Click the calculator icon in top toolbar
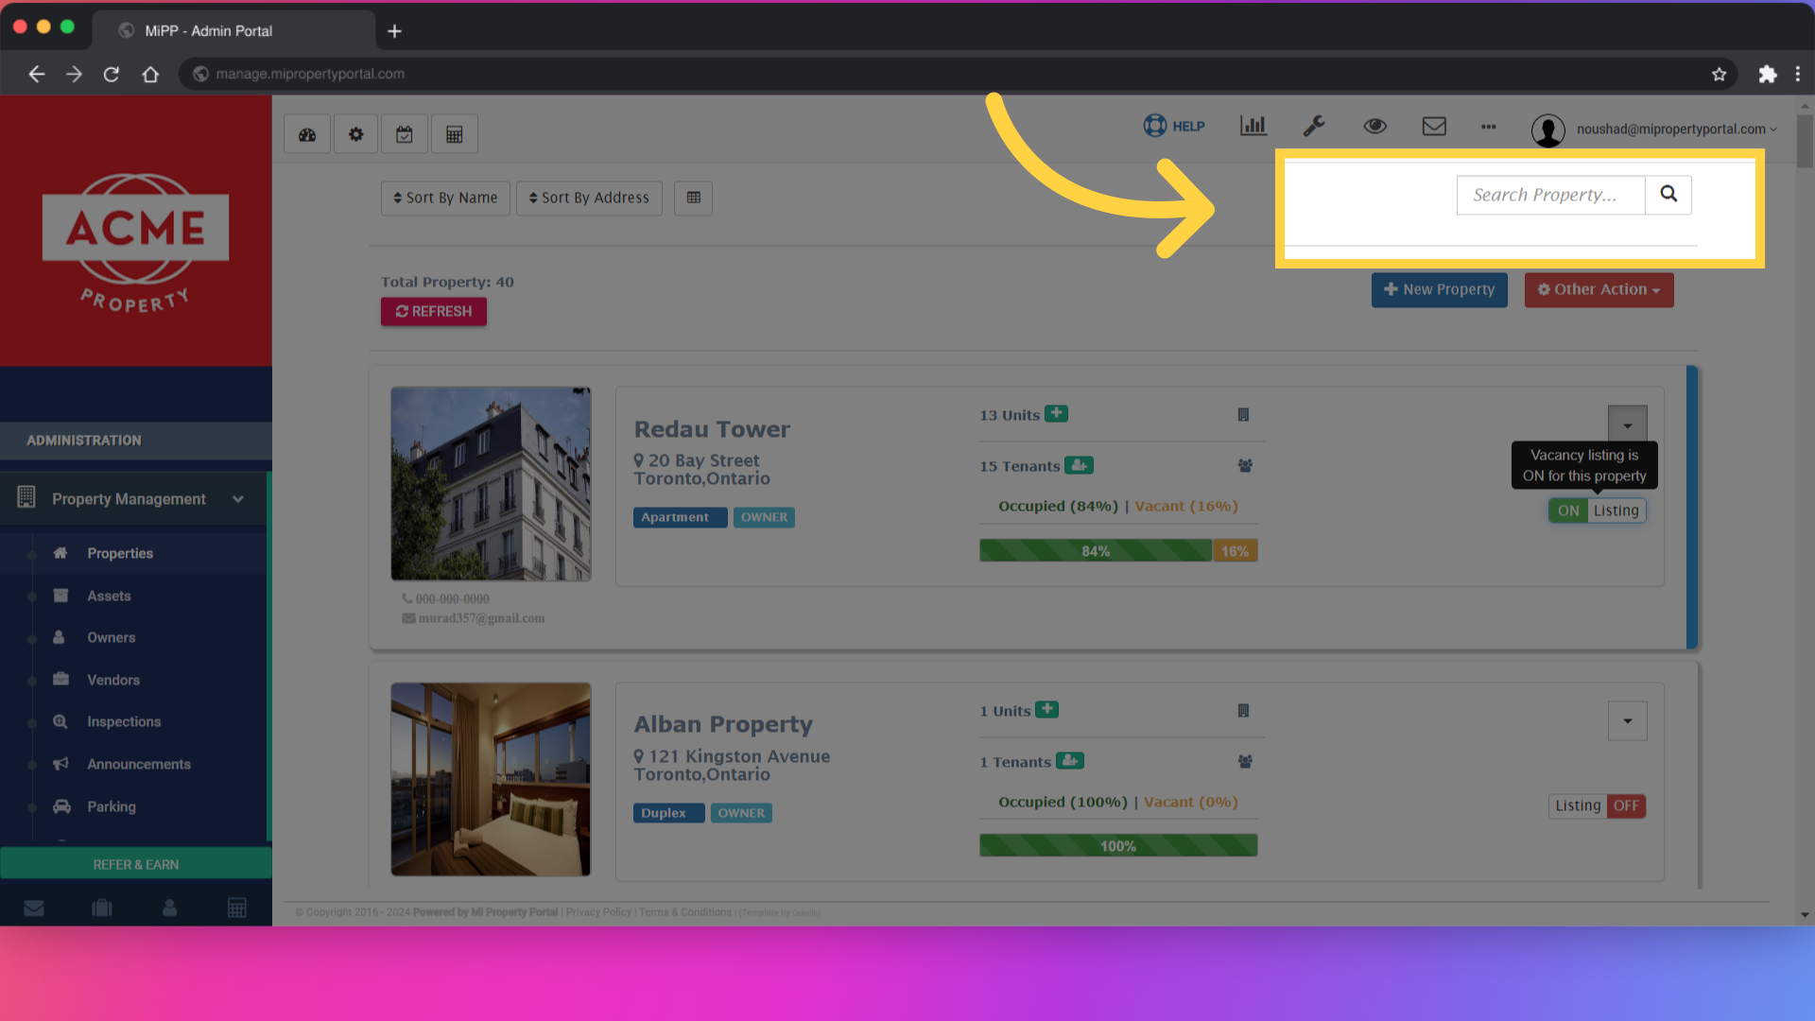 coord(455,134)
